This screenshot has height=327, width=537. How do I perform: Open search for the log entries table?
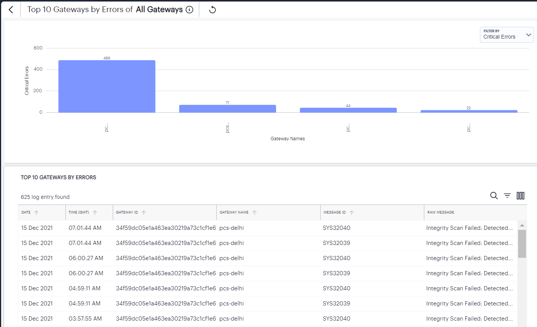(494, 196)
